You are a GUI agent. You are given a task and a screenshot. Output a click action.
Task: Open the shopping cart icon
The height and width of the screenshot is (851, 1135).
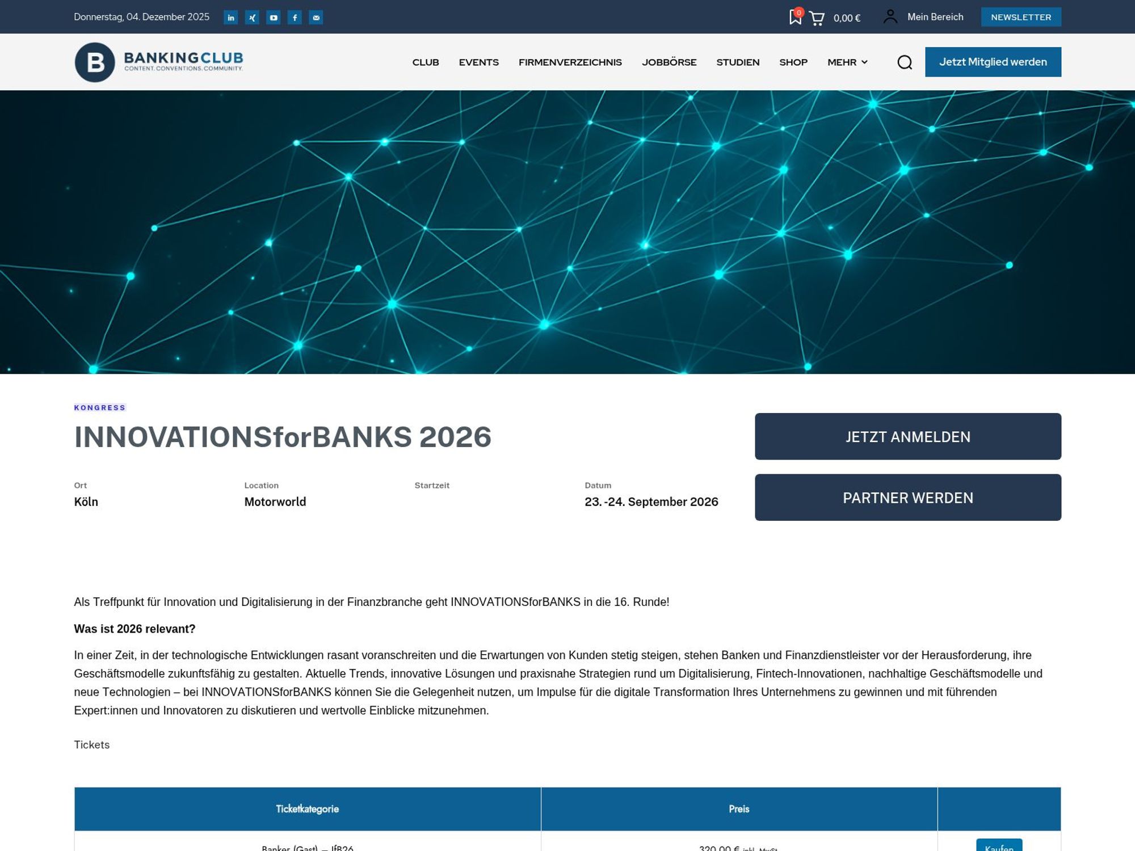click(x=817, y=17)
